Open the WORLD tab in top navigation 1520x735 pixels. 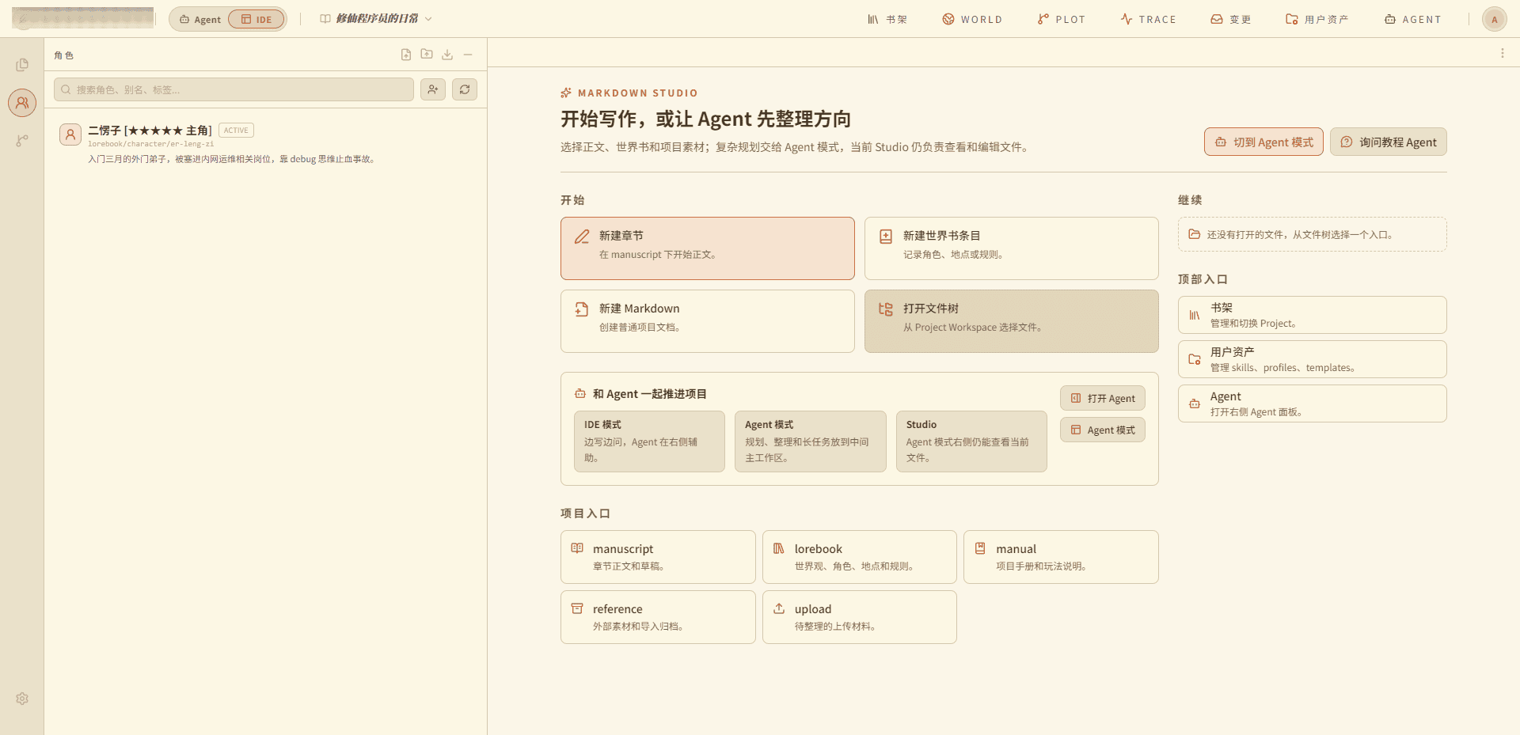pos(972,19)
